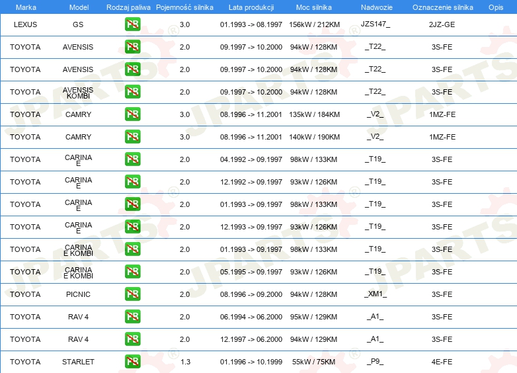Image resolution: width=517 pixels, height=373 pixels.
Task: Click fuel icon for CARINA E from 12.1992
Action: point(132,181)
